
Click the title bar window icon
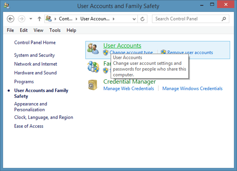(7, 6)
